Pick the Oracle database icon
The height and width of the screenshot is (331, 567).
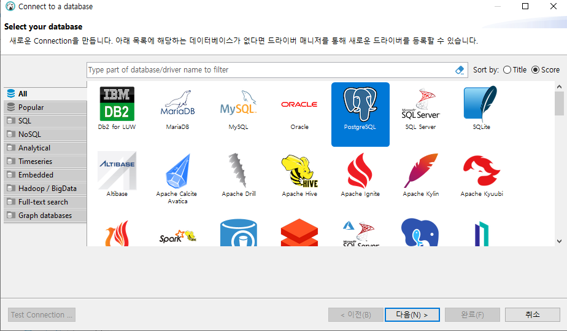pos(299,104)
